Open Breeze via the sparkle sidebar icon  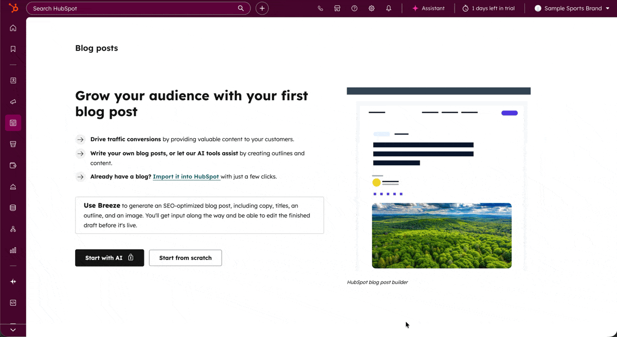tap(13, 282)
